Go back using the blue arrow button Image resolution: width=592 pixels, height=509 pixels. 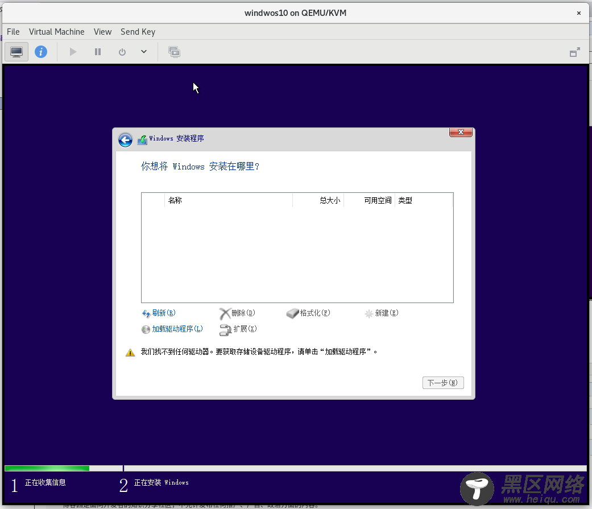tap(125, 140)
